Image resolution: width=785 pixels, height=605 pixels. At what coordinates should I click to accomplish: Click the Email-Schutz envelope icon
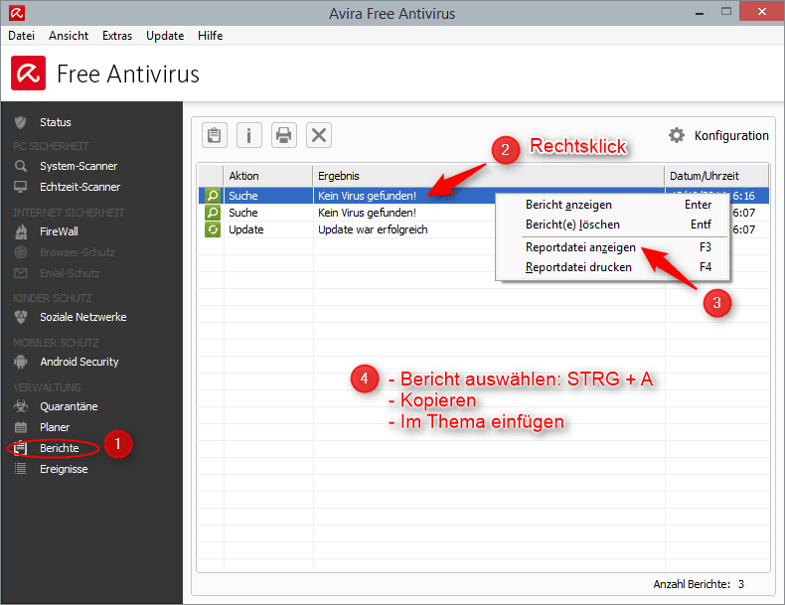click(x=21, y=273)
